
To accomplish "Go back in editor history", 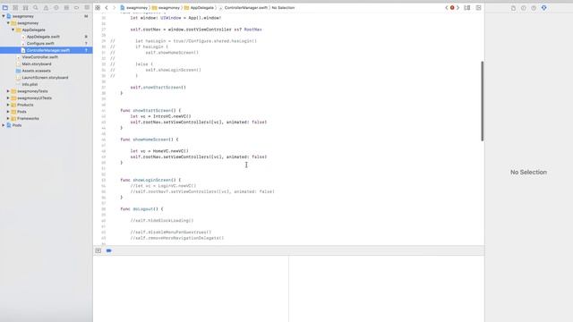I will 107,8.
